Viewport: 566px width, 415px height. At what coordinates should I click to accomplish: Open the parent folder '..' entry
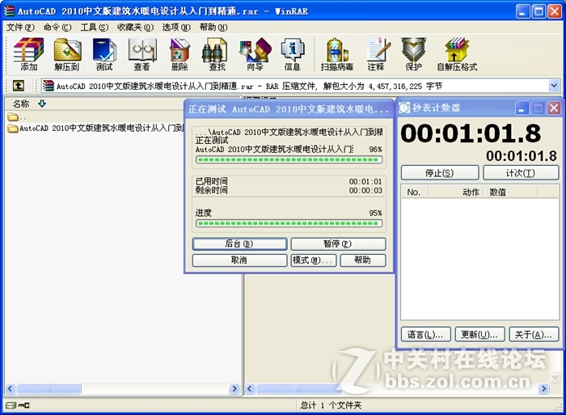pos(17,116)
